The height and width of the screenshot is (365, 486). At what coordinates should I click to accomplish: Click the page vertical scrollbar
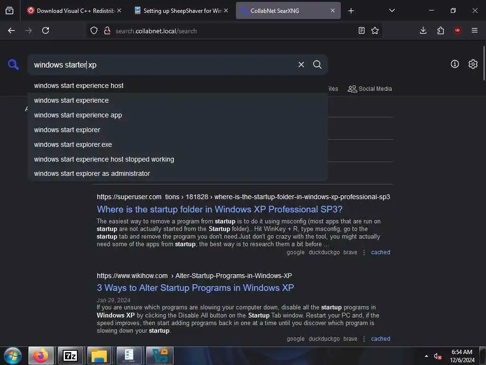484,63
